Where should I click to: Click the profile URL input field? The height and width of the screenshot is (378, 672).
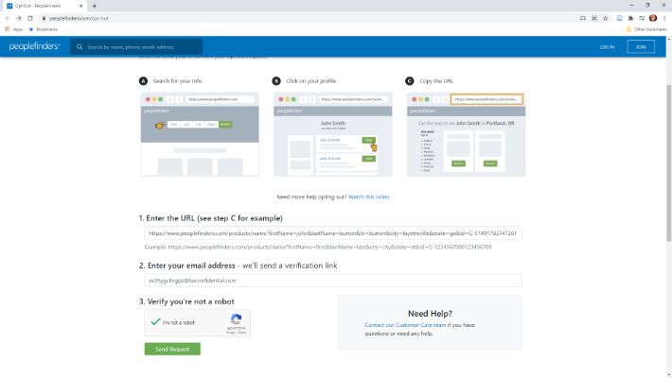(x=332, y=233)
